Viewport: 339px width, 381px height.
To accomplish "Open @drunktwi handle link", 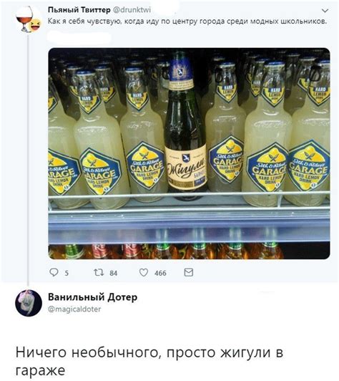I will pos(132,10).
